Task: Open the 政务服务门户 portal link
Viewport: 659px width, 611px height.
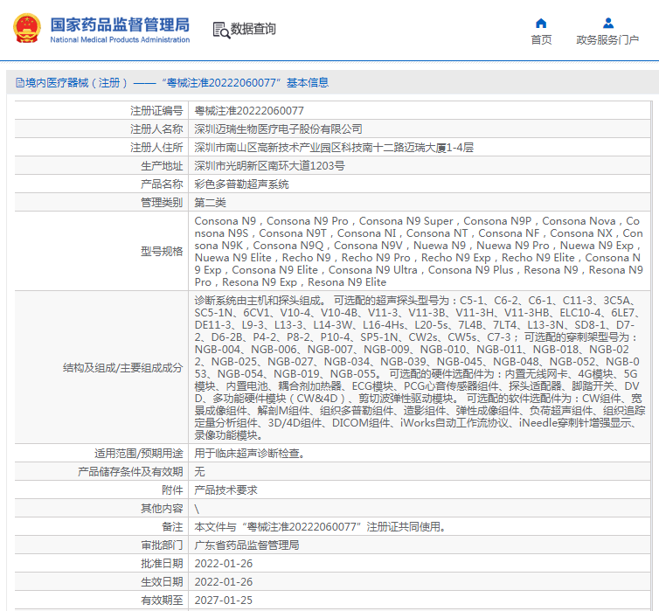Action: coord(607,39)
